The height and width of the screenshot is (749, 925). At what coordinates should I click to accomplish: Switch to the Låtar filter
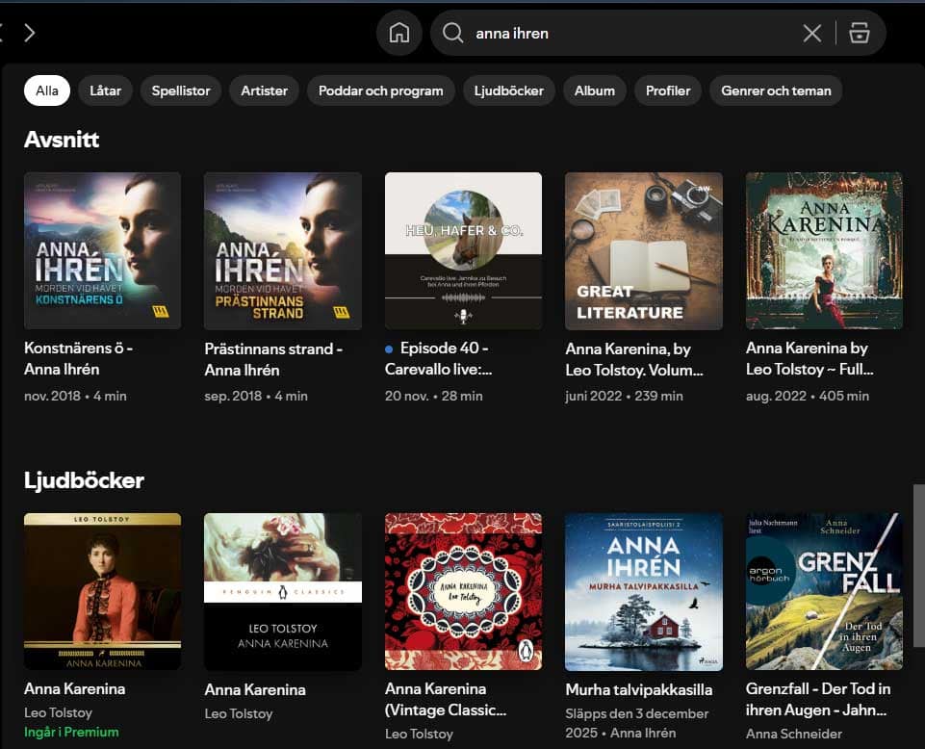[x=106, y=90]
